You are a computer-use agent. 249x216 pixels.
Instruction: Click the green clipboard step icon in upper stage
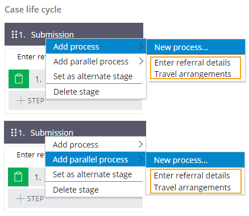click(19, 79)
